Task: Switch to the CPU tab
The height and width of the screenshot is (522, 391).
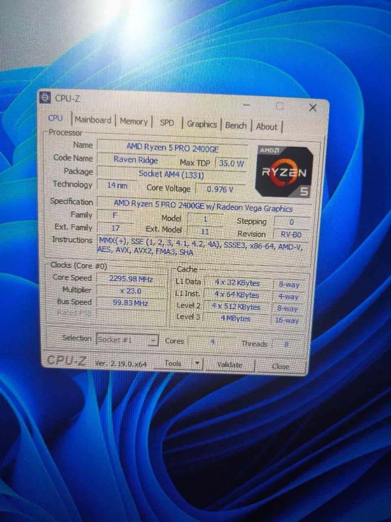Action: pyautogui.click(x=55, y=118)
